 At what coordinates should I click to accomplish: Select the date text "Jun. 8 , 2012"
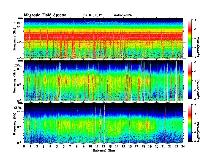pos(92,15)
